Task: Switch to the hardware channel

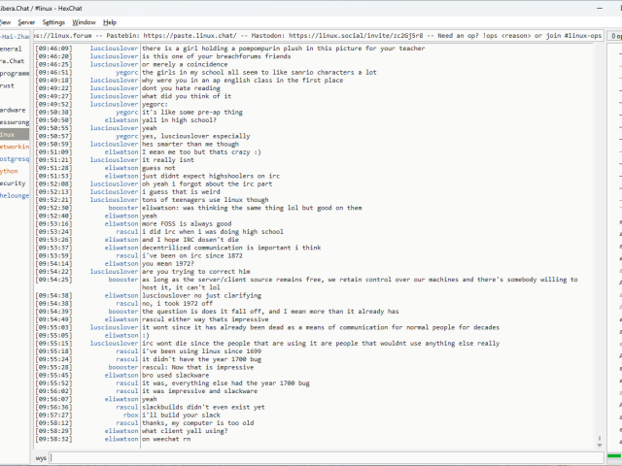Action: pos(13,110)
